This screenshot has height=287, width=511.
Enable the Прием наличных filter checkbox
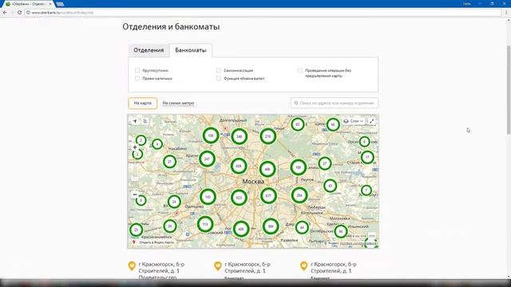pyautogui.click(x=137, y=78)
